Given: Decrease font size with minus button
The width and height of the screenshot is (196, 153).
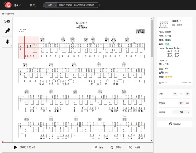Looking at the screenshot, I should click(x=175, y=93).
